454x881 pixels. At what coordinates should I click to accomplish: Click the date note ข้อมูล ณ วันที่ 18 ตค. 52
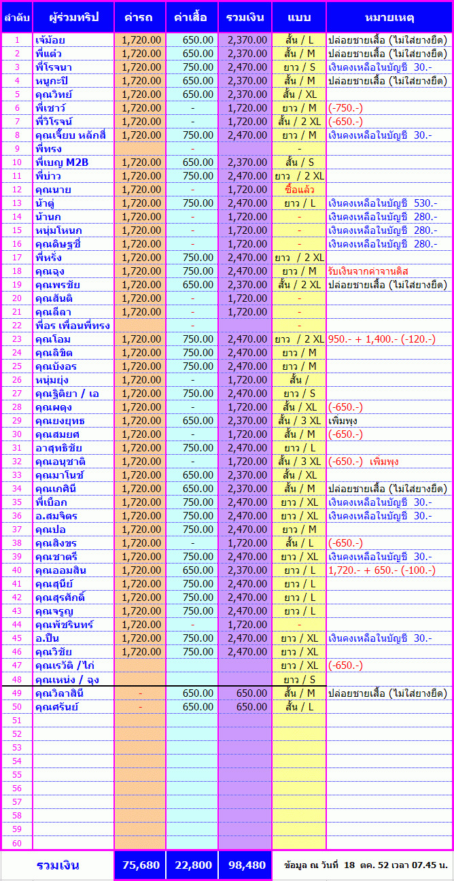click(x=366, y=865)
